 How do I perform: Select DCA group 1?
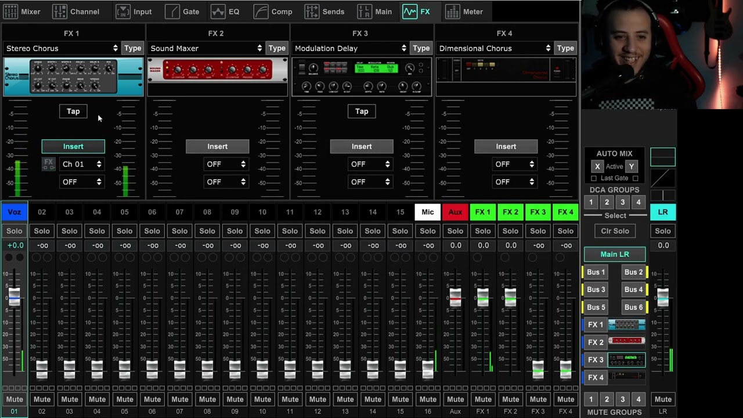(591, 202)
